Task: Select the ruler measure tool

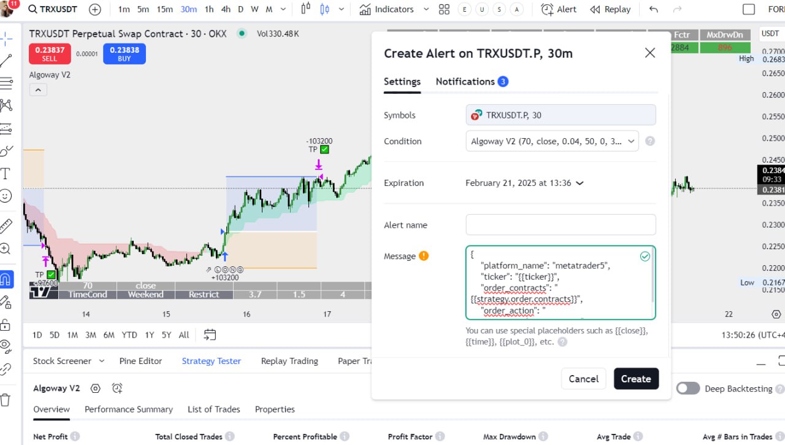Action: click(6, 226)
